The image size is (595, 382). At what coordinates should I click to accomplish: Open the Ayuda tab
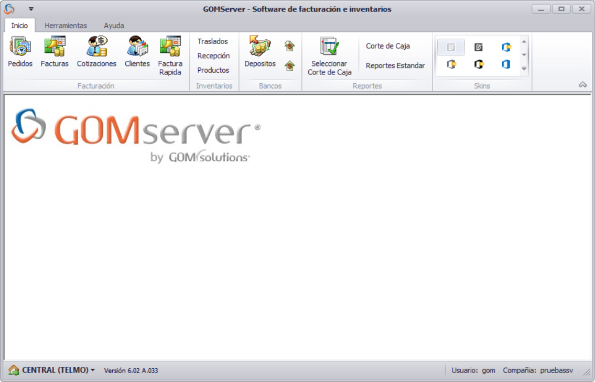tap(114, 25)
